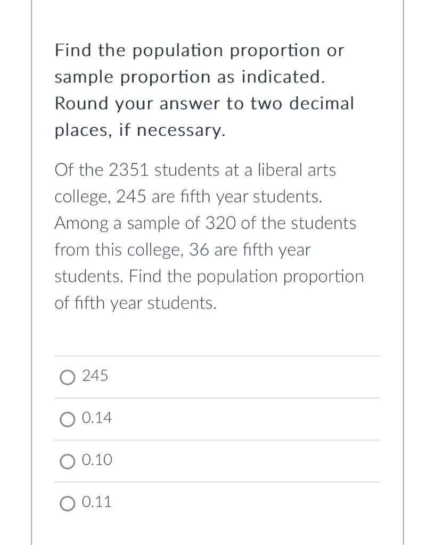
Task: Click the words "sample proportion as indicated."
Action: click(190, 77)
